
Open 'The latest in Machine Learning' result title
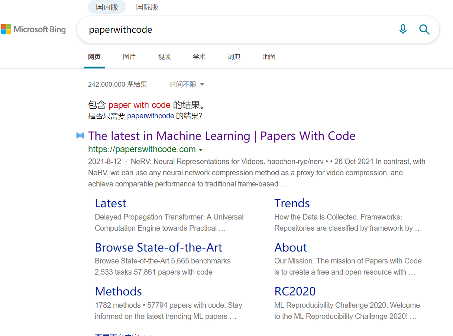(222, 136)
